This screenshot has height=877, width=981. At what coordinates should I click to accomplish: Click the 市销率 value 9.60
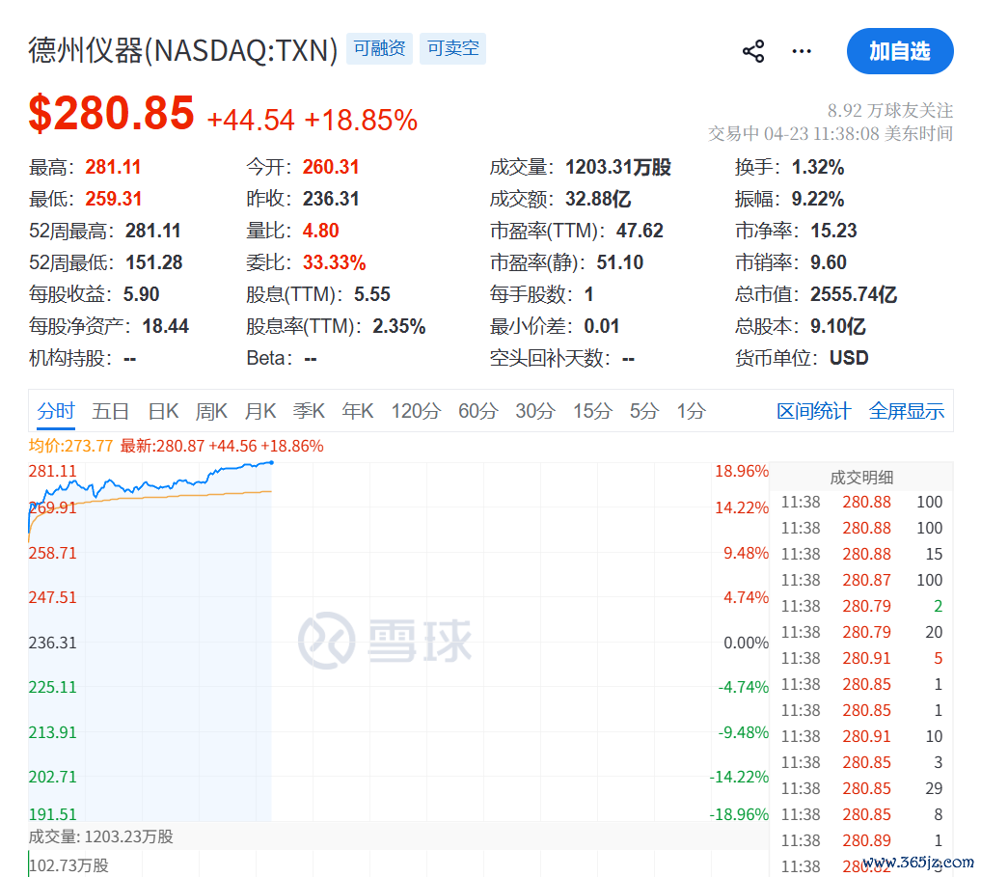point(829,262)
